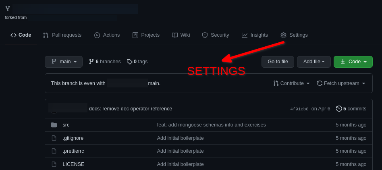The width and height of the screenshot is (382, 170).
Task: Click the fork icon beside repository name
Action: coord(8,8)
